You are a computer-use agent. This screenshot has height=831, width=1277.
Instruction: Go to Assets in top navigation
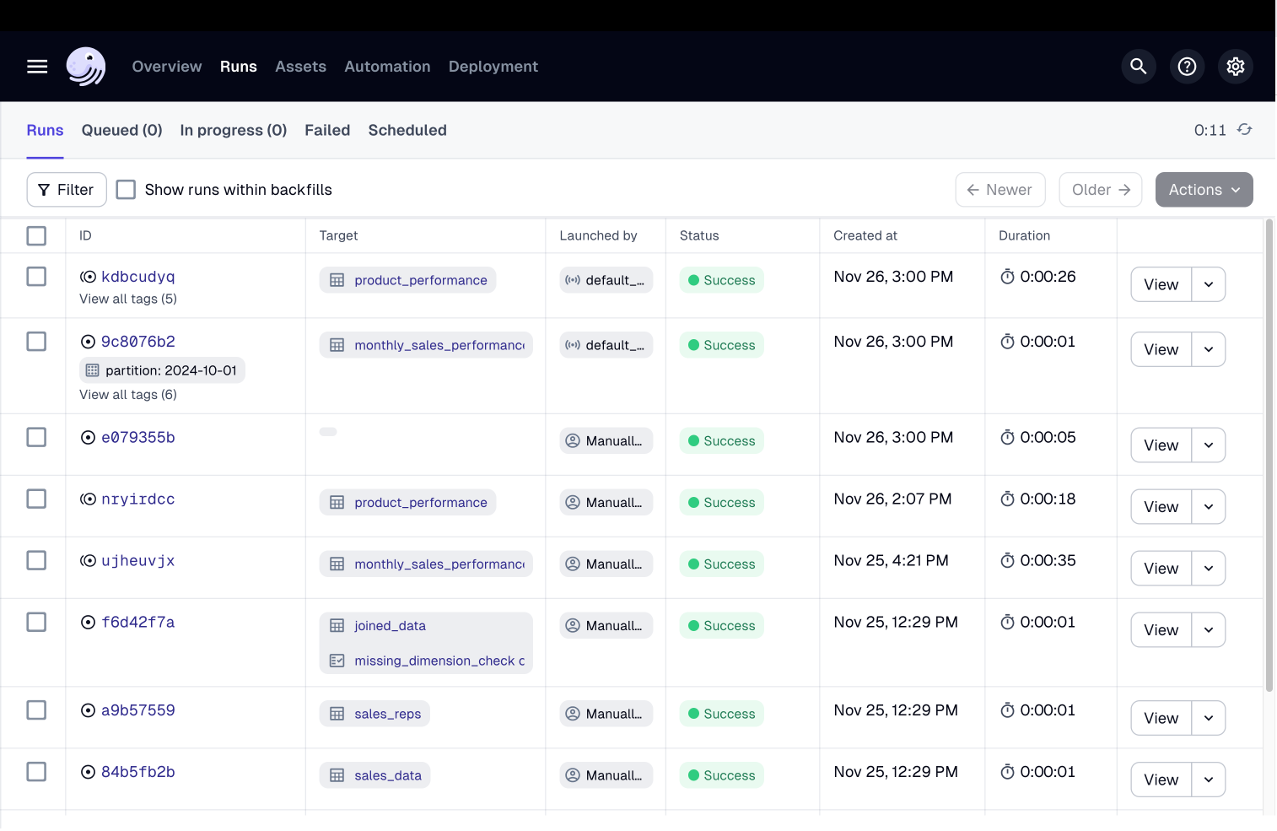point(300,67)
